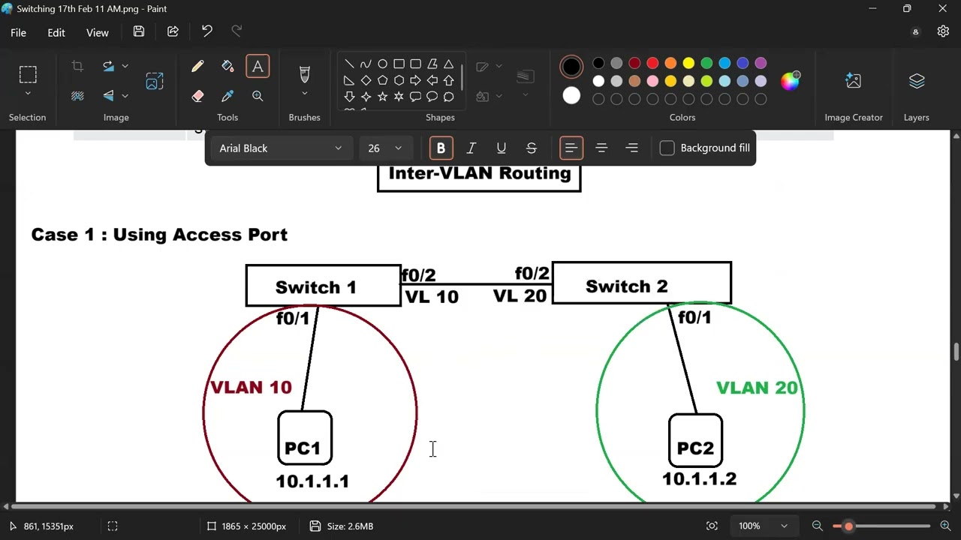Open the account profile button
Screen dimensions: 961x540
point(915,31)
